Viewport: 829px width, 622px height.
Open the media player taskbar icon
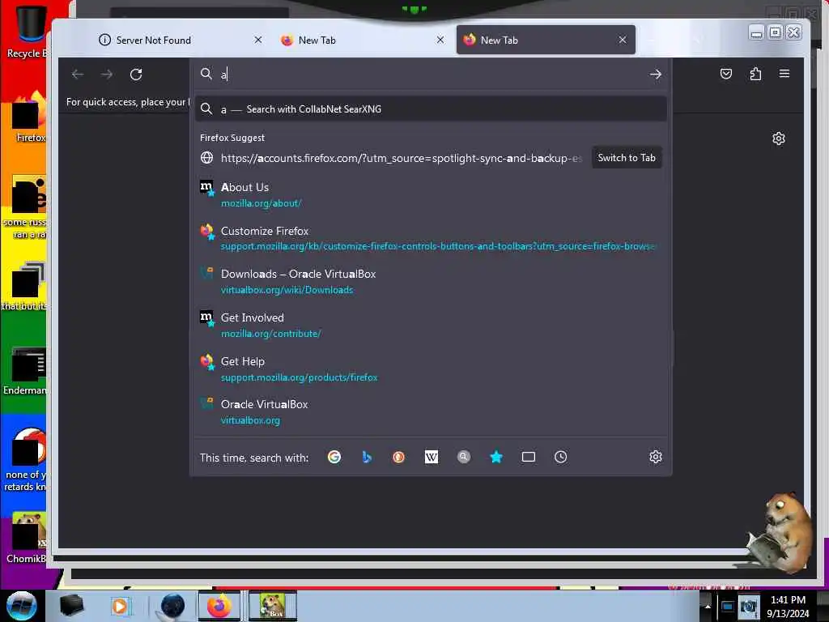point(120,606)
